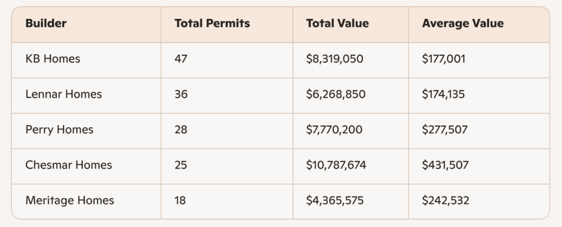Click the $242,532 average value cell
This screenshot has width=562, height=227.
click(x=446, y=201)
